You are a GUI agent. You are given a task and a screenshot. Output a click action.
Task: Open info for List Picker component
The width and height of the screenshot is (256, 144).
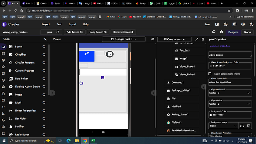coord(44,119)
